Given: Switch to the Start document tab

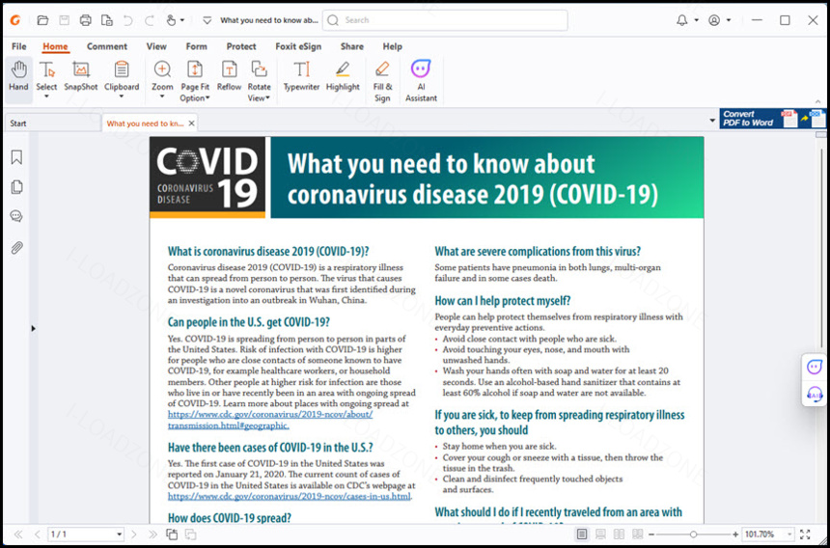Looking at the screenshot, I should coord(52,123).
